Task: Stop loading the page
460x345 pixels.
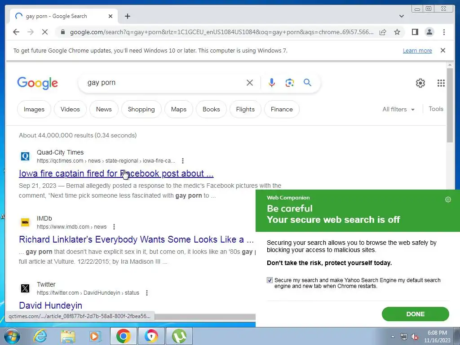Action: tap(45, 32)
